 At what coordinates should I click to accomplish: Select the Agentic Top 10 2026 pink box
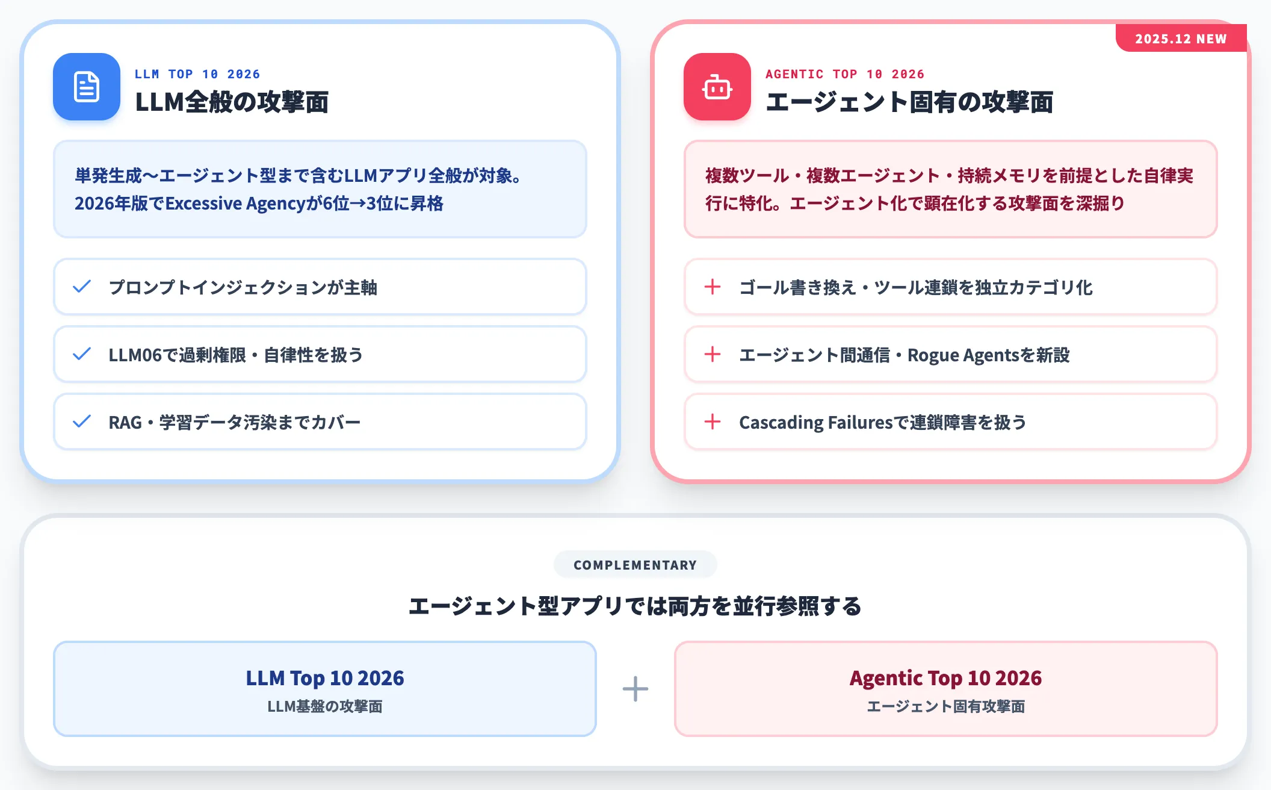(x=946, y=689)
